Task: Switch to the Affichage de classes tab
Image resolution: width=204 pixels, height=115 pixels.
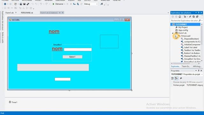Action: [197, 66]
